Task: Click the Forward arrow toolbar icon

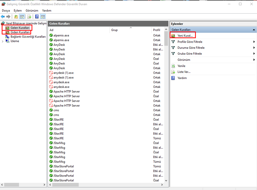Action: pos(8,17)
